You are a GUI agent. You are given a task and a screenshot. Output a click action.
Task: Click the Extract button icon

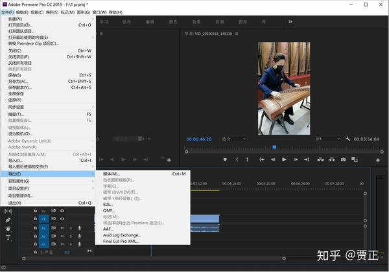click(332, 159)
